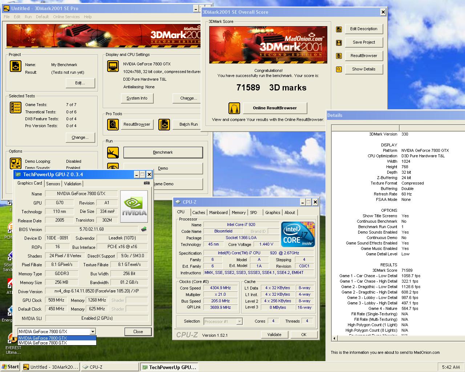Click the Close button in GPU-Z
This screenshot has width=465, height=372.
pyautogui.click(x=138, y=332)
